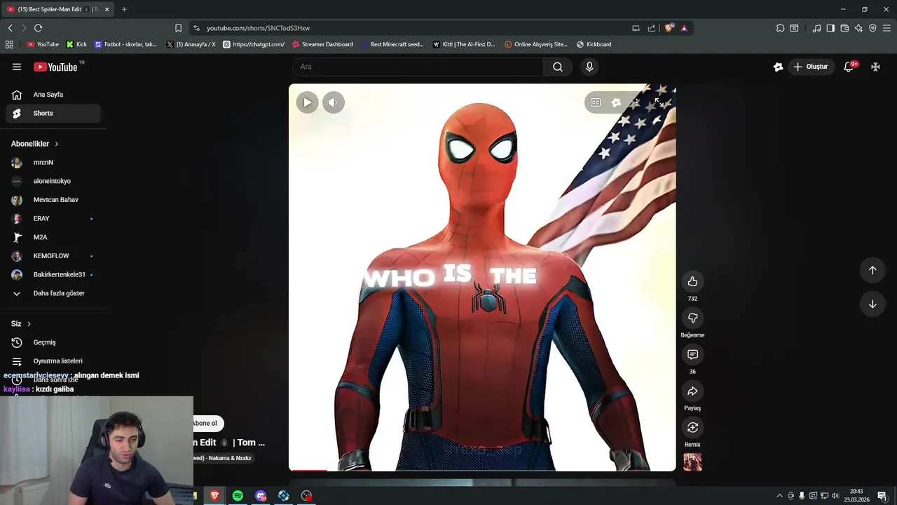Expand the Abonelikler section
This screenshot has height=505, width=897.
click(35, 144)
